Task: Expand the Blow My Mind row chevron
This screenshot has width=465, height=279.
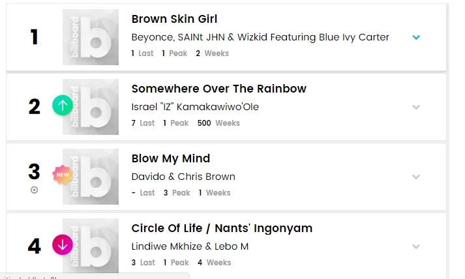Action: click(416, 177)
